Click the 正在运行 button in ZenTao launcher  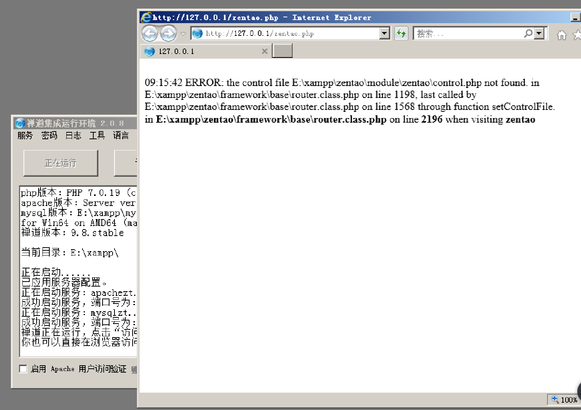pyautogui.click(x=61, y=163)
